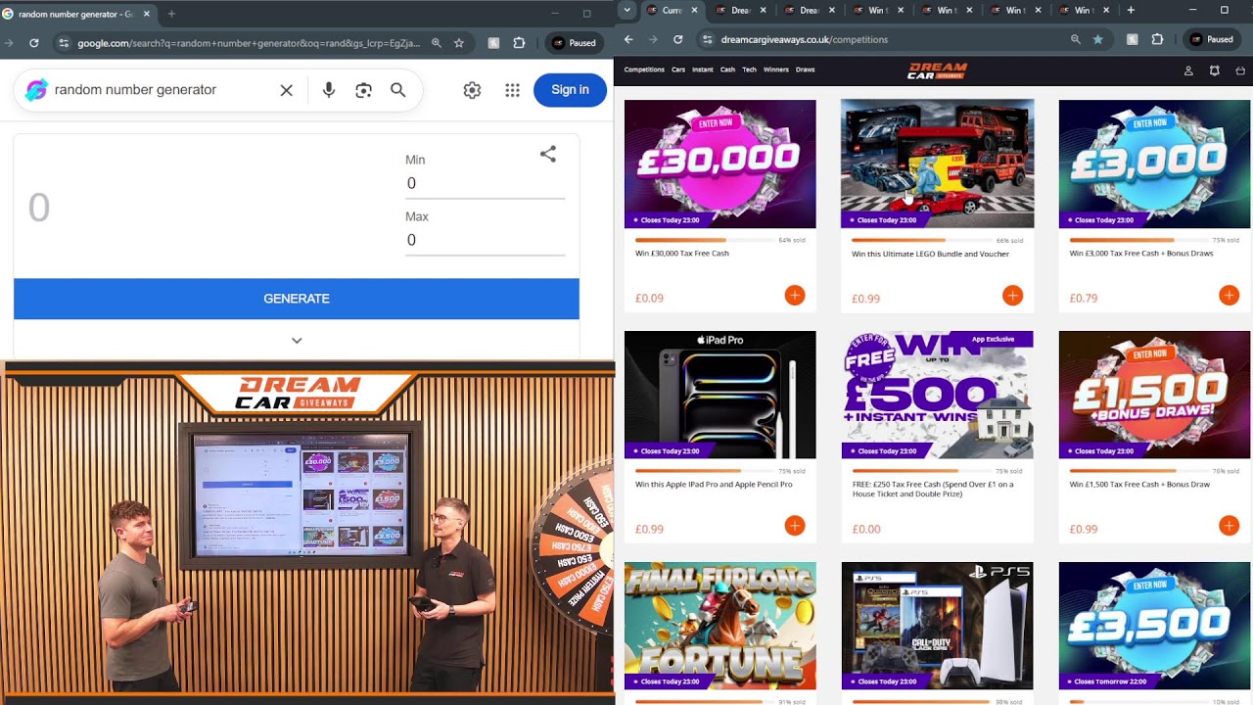Open a new tab in Dream Car window

point(1131,10)
